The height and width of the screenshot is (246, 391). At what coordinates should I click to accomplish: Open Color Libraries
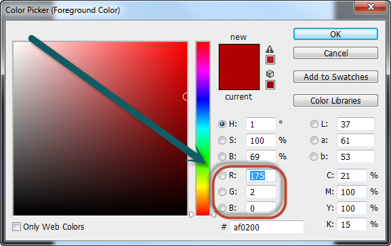[x=335, y=100]
